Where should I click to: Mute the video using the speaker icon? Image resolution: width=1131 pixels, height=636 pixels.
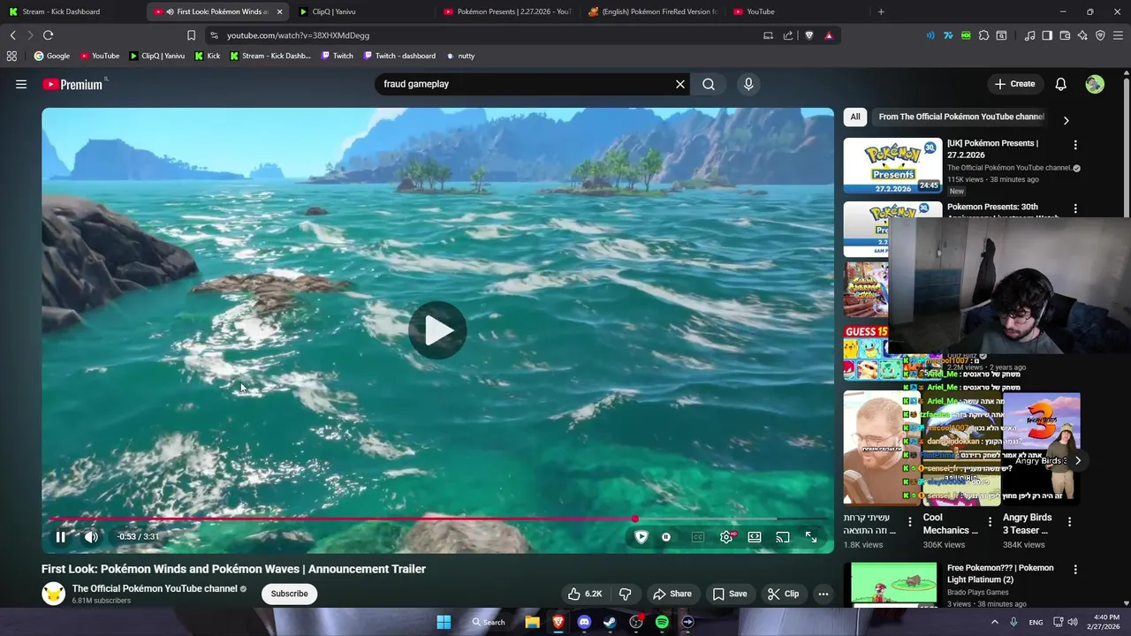91,536
